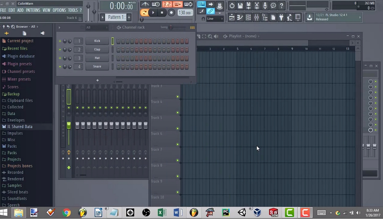The height and width of the screenshot is (219, 383).
Task: Click the Kick channel button
Action: tap(97, 41)
